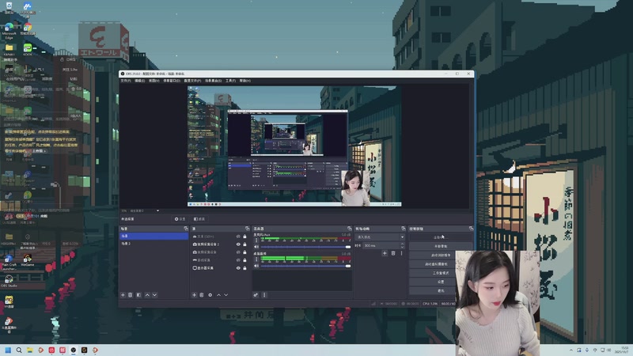The height and width of the screenshot is (356, 633).
Task: Open Microsoft Edge desktop icon
Action: tap(9, 31)
